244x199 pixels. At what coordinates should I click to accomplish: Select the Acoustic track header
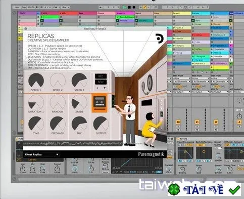pos(125,13)
